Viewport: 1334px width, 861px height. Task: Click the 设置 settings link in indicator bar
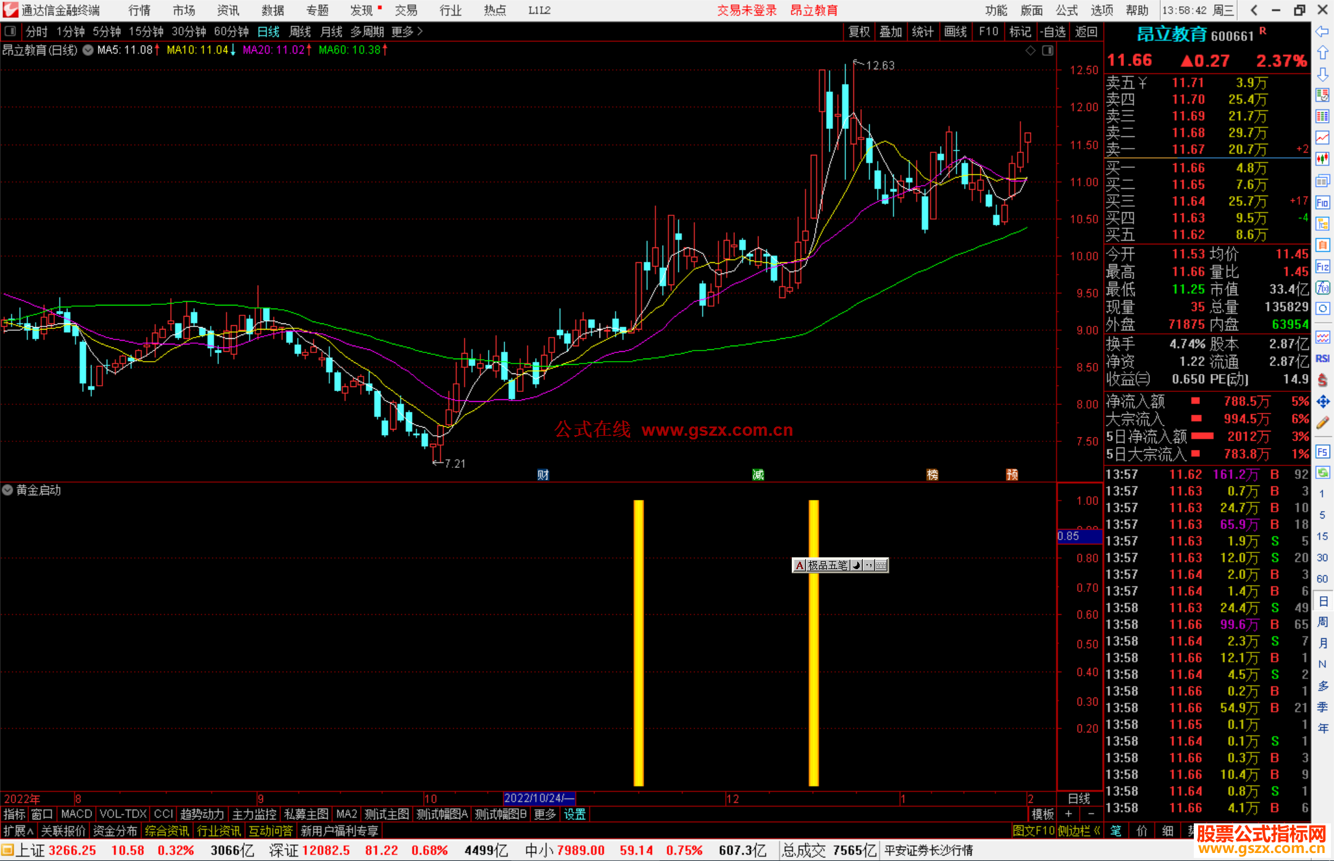[x=574, y=814]
